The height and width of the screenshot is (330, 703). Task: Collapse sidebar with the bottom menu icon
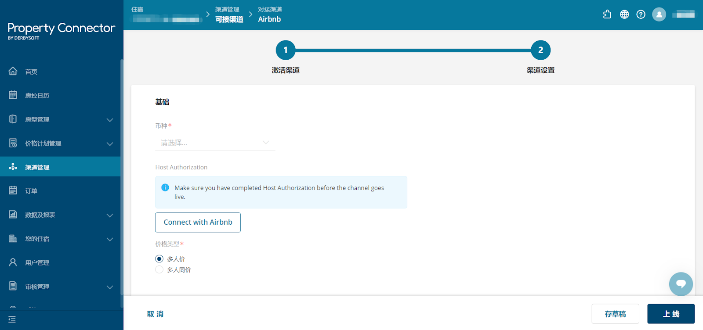click(12, 319)
